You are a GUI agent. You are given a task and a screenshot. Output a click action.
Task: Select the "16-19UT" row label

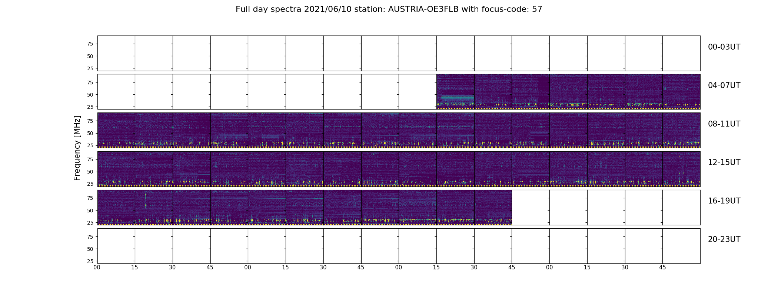pyautogui.click(x=724, y=201)
